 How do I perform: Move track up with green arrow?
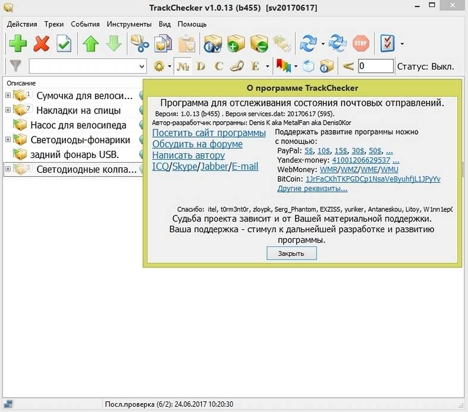(91, 44)
